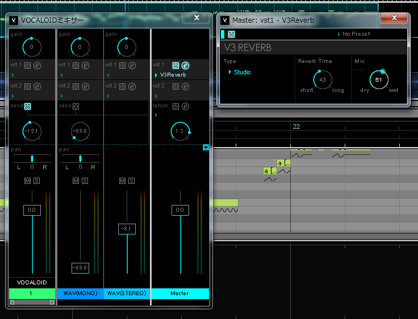Mute the WAV(STEREO) track
Image resolution: width=418 pixels, height=319 pixels.
[122, 181]
